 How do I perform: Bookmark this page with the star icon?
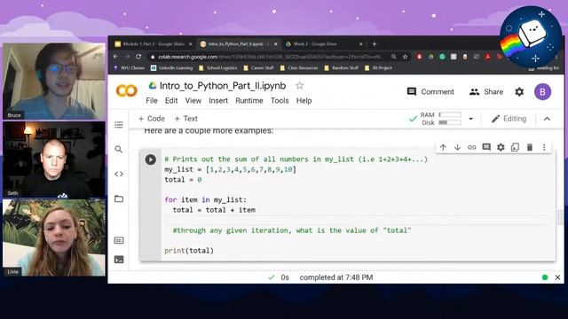coord(405,57)
